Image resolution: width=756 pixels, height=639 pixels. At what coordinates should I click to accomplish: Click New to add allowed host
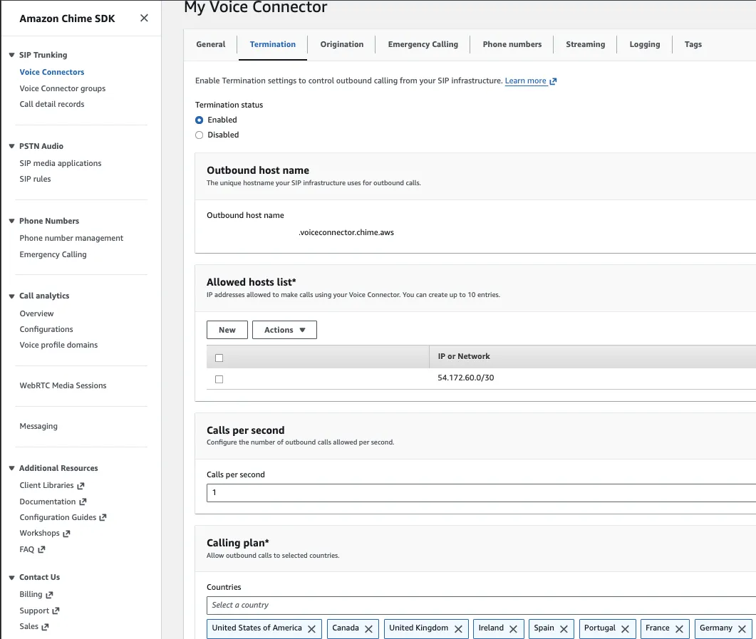tap(227, 330)
